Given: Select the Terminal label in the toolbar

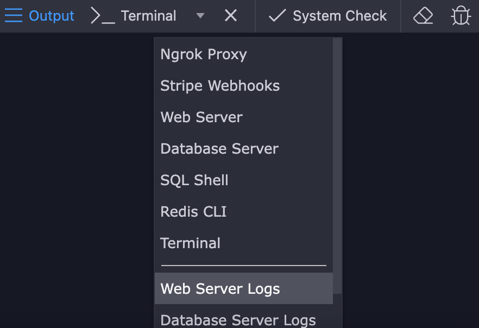Looking at the screenshot, I should [x=148, y=16].
